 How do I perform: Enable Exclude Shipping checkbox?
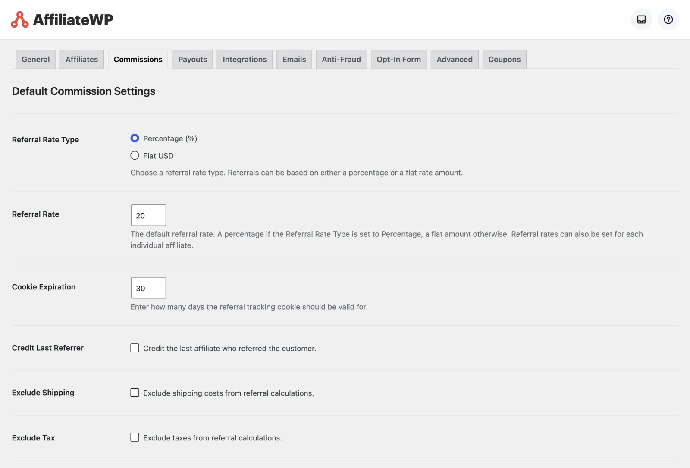pos(135,393)
